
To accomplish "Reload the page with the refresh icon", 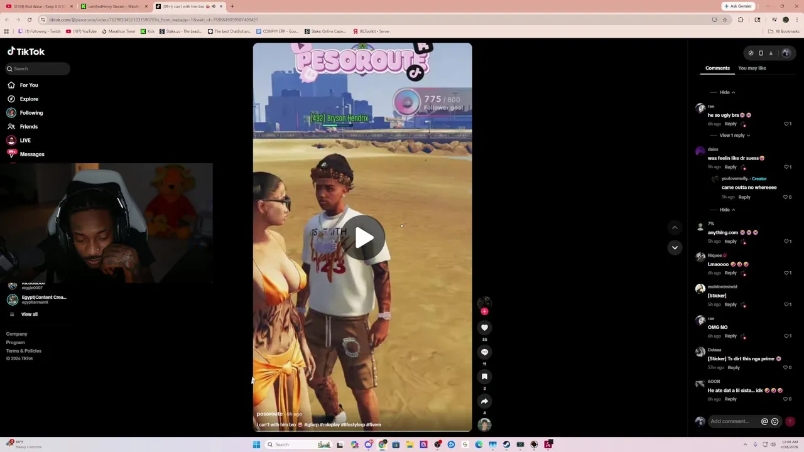I will pyautogui.click(x=29, y=19).
